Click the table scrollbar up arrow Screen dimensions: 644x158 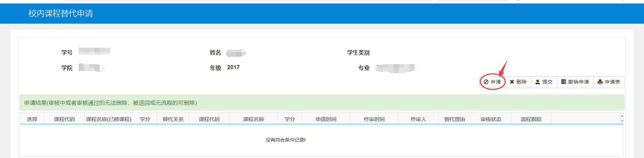pos(622,116)
